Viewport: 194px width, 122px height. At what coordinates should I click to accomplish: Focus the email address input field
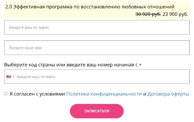tap(97, 27)
